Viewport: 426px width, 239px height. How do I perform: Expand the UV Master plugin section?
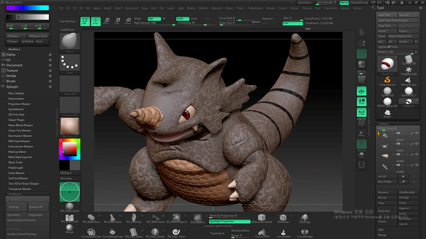click(x=15, y=194)
